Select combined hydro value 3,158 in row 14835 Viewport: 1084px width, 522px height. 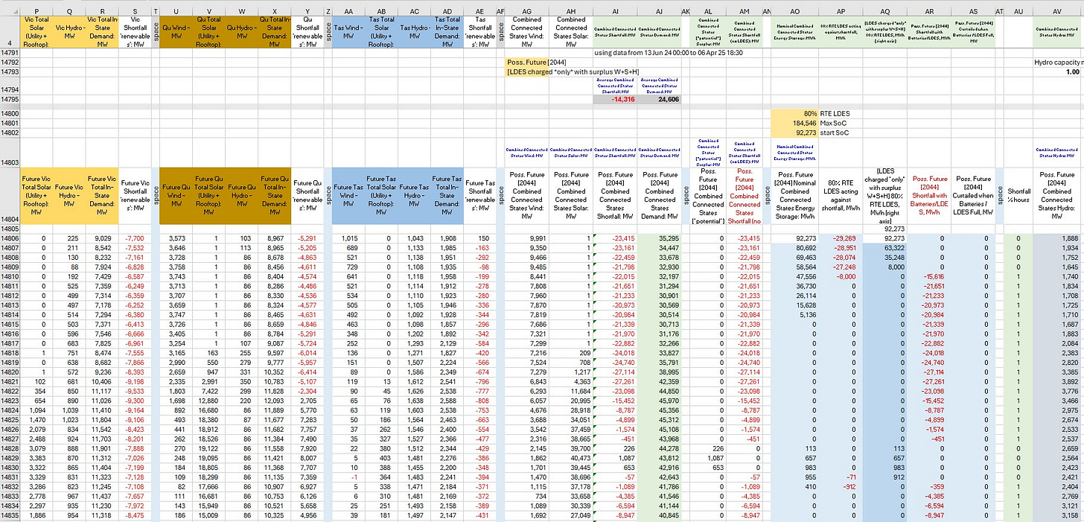(1057, 515)
